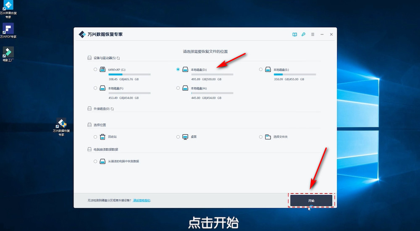The image size is (420, 231).
Task: Click the crashed computer recovery drive icon
Action: pos(102,161)
